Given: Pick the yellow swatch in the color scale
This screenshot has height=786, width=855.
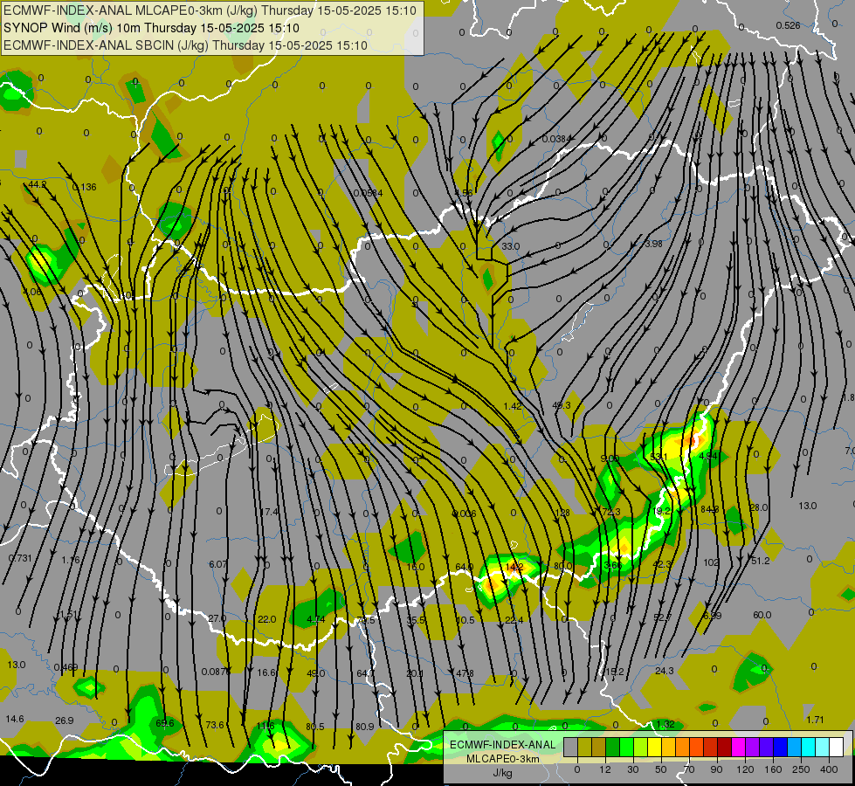Looking at the screenshot, I should (654, 747).
